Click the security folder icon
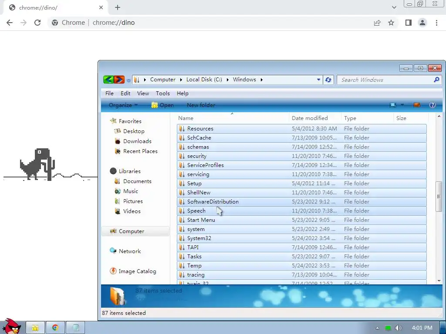The image size is (446, 334). point(182,156)
